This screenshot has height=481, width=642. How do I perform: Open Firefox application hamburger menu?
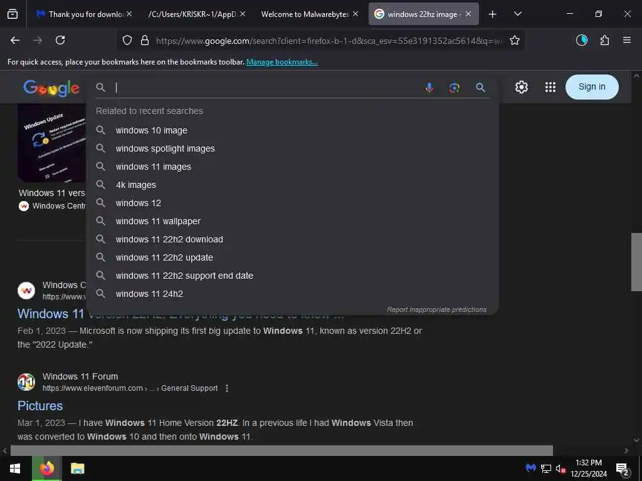pyautogui.click(x=626, y=40)
